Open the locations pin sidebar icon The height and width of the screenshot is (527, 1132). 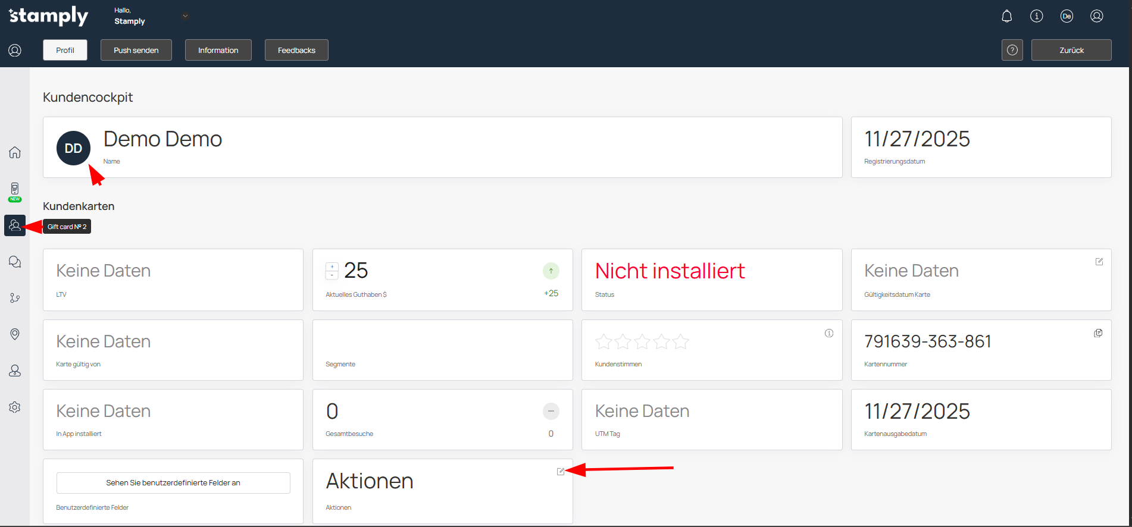point(15,334)
